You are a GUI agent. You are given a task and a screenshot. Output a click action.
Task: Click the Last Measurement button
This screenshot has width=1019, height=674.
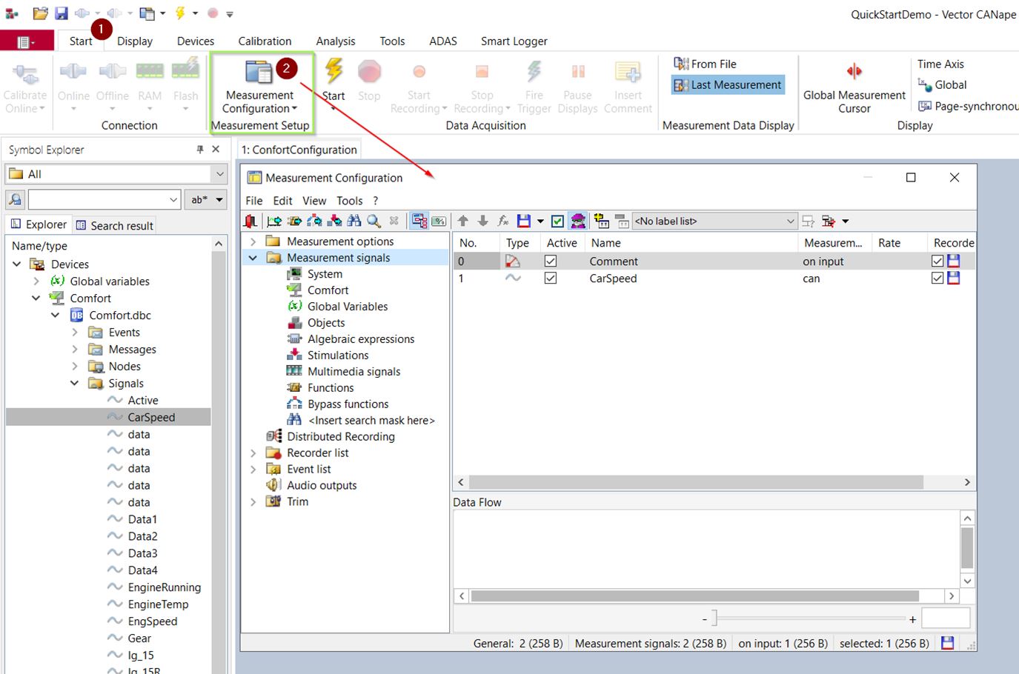pyautogui.click(x=728, y=85)
